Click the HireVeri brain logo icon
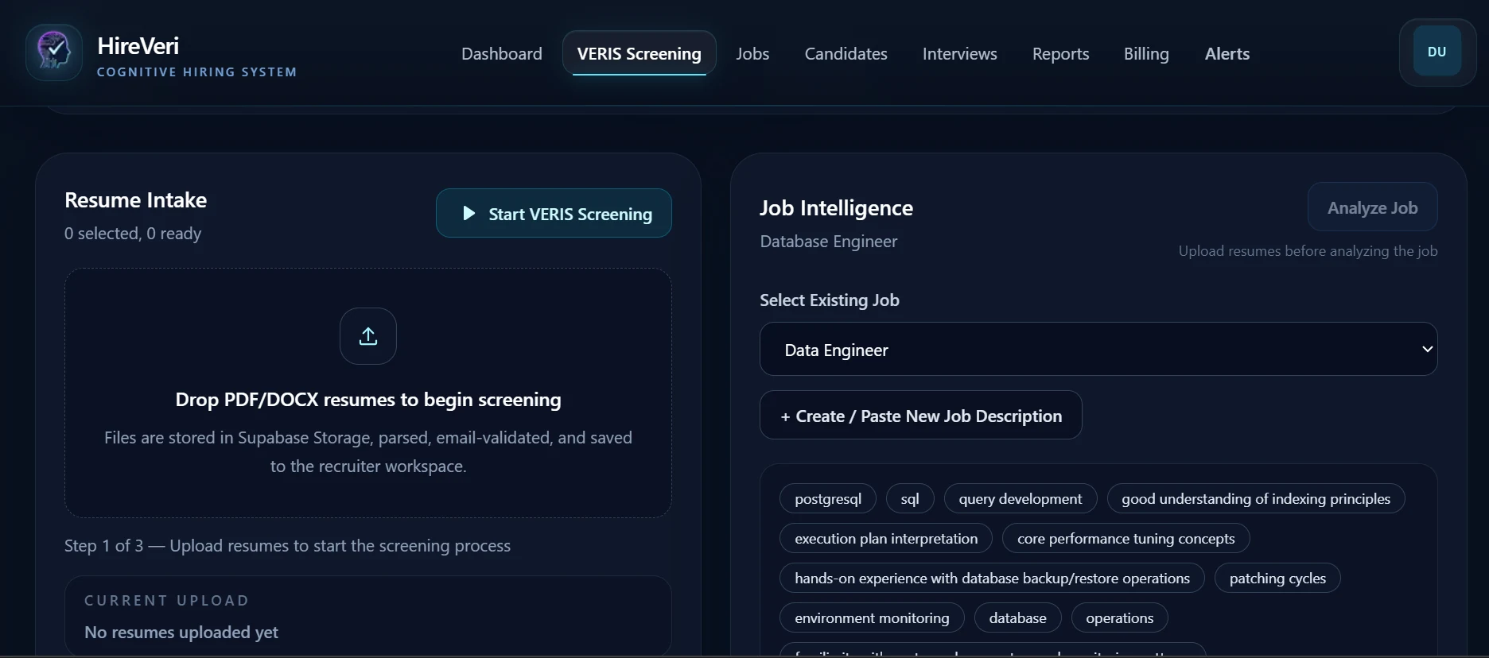This screenshot has width=1489, height=658. [54, 52]
